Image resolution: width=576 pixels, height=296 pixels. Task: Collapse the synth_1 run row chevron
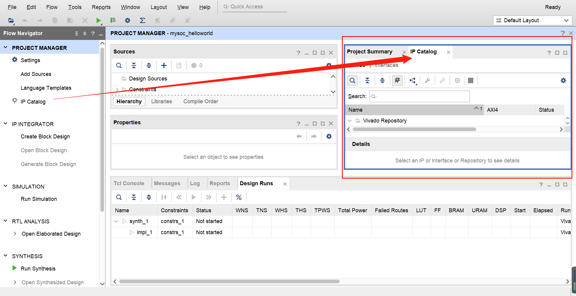(x=116, y=221)
